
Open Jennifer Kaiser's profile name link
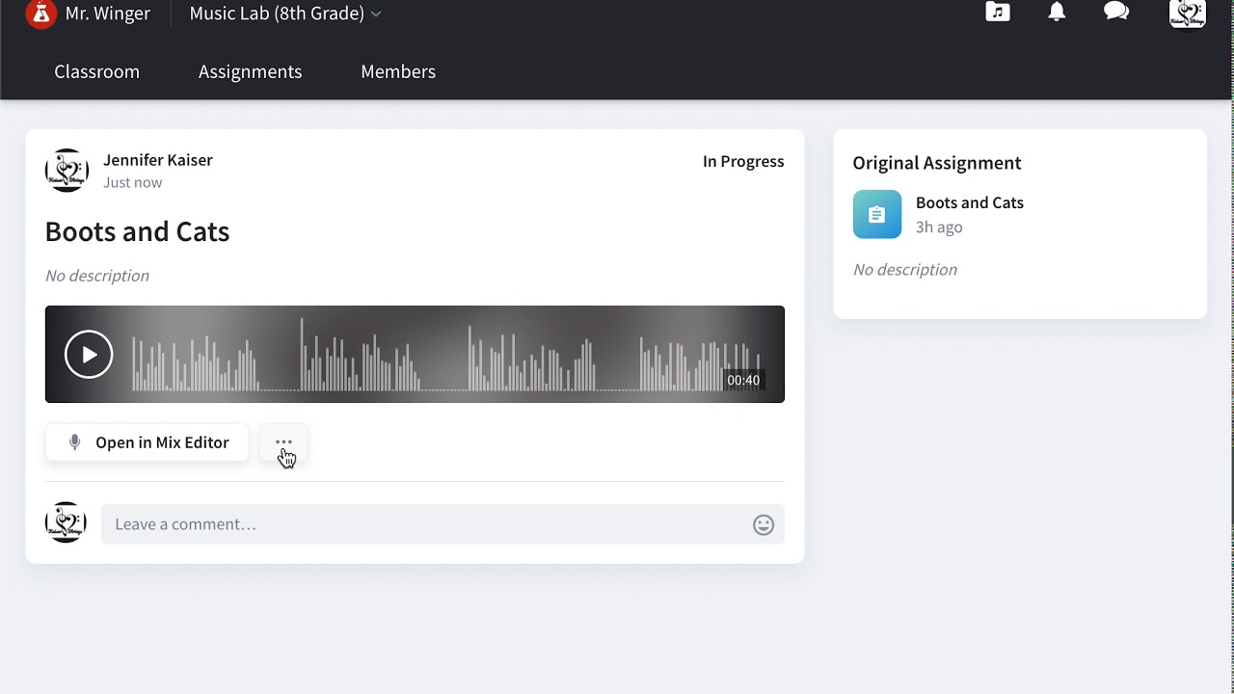(x=158, y=160)
